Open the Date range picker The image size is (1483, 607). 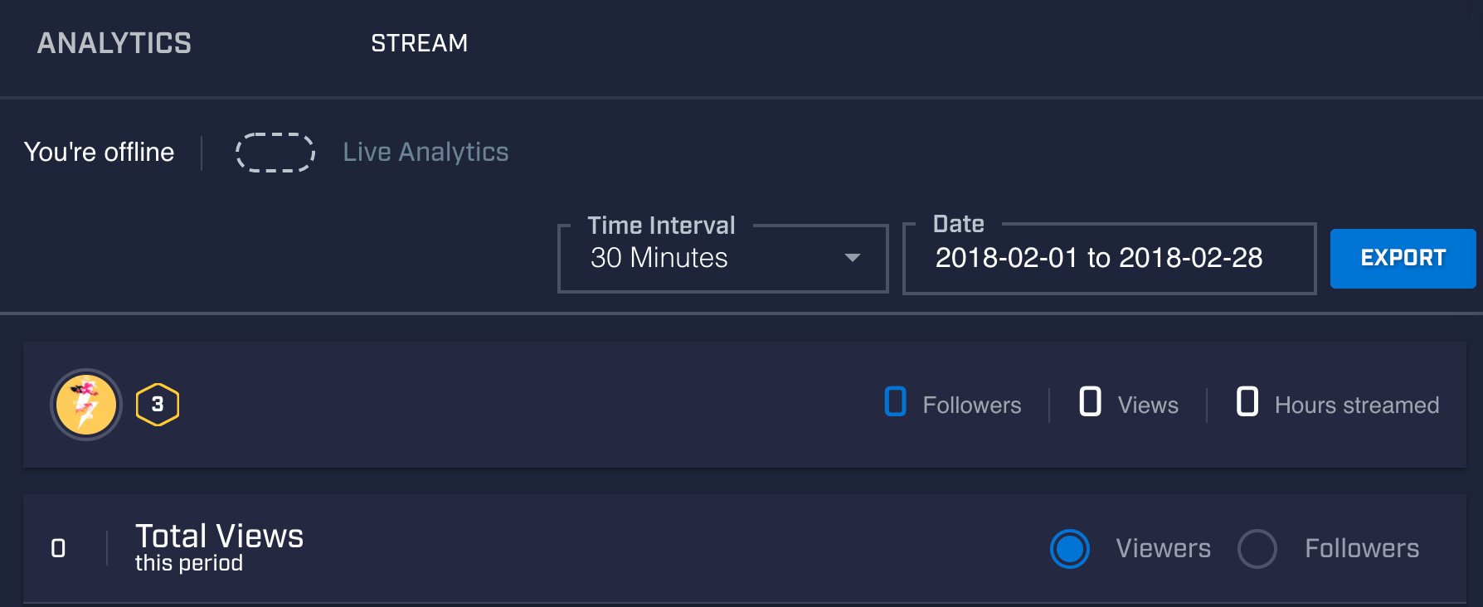(x=1107, y=258)
